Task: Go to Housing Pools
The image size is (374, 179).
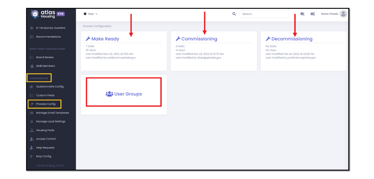Action: tap(45, 130)
